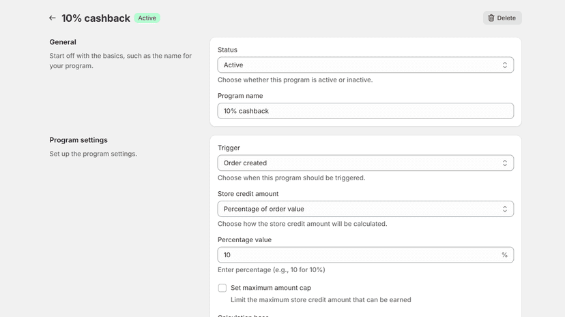Click the green Active status badge

147,18
